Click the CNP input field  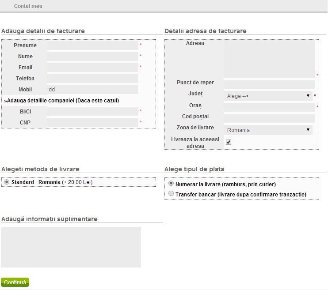92,123
